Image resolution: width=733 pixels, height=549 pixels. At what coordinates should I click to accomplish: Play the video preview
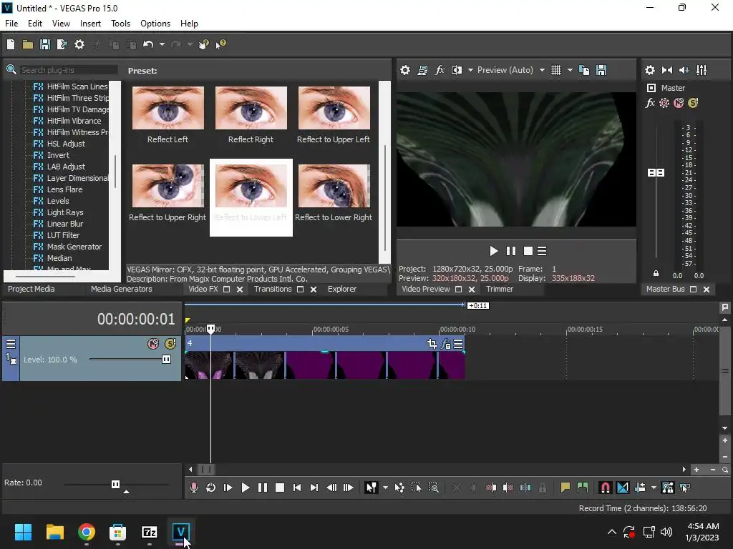(x=494, y=251)
